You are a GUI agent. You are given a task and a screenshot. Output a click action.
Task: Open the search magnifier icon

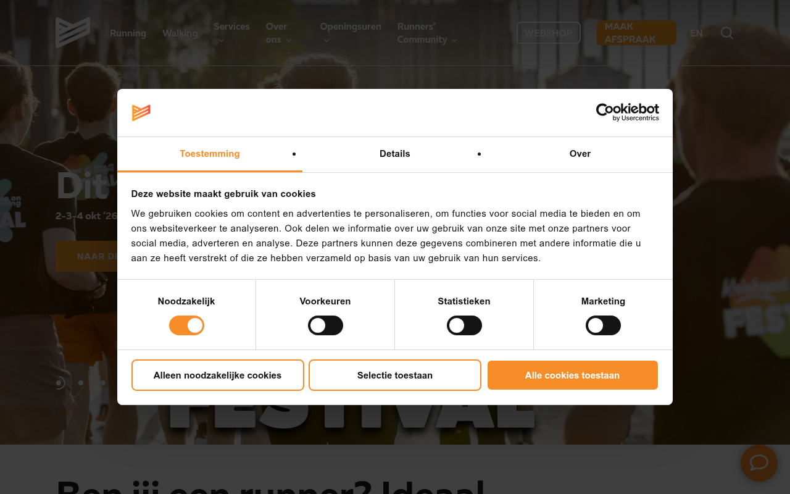coord(727,33)
